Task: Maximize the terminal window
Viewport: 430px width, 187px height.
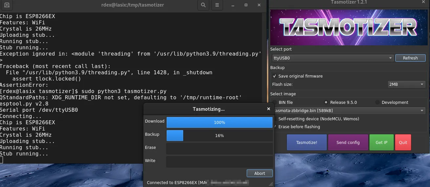Action: [x=246, y=5]
